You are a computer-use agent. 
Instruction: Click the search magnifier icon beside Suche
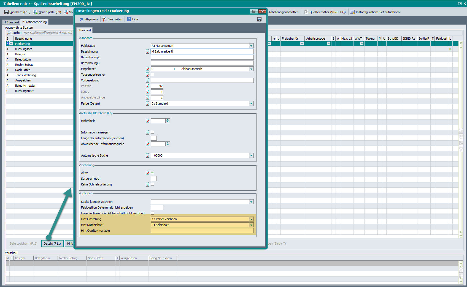(x=9, y=33)
